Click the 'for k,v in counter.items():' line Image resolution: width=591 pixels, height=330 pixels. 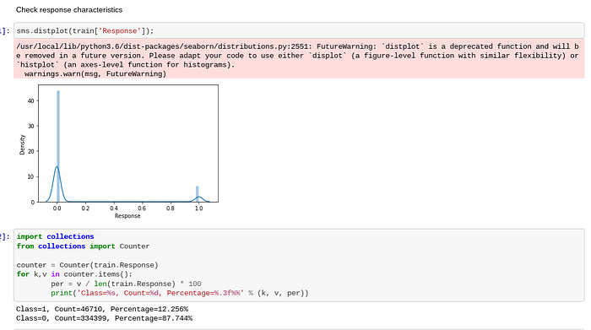click(74, 274)
